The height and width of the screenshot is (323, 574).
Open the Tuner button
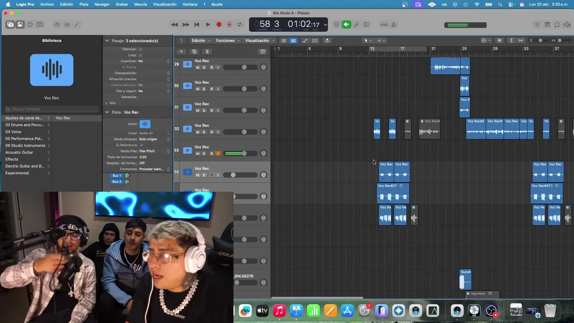(x=357, y=25)
